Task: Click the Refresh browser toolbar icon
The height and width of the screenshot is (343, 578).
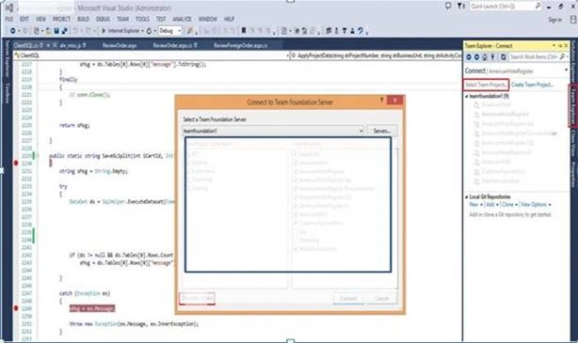Action: [x=149, y=31]
